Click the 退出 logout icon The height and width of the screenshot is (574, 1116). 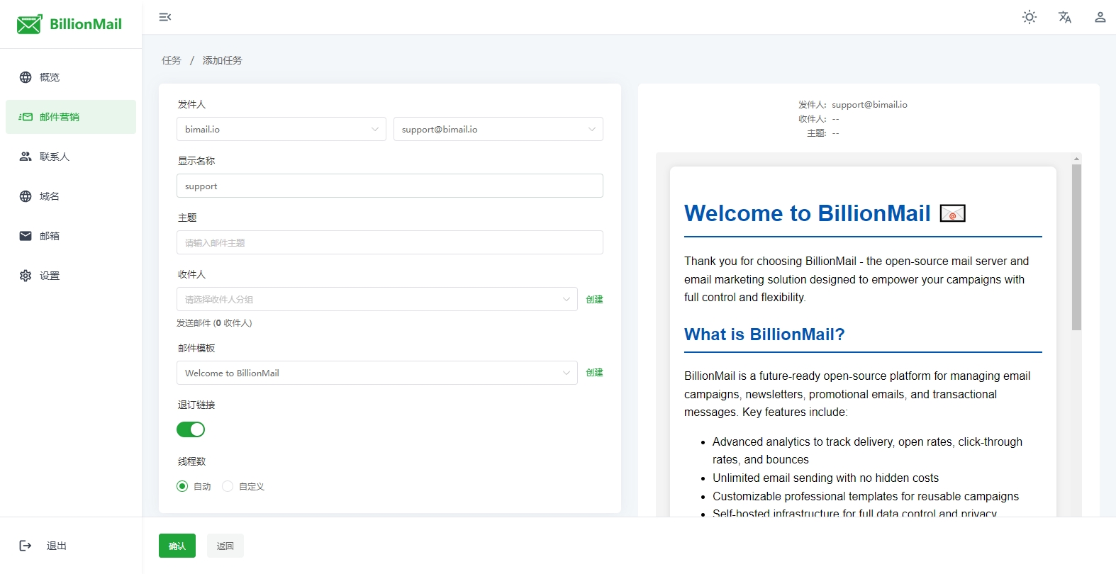(x=26, y=546)
